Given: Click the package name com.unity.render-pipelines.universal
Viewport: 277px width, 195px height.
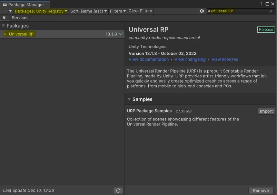Looking at the screenshot, I should (164, 38).
